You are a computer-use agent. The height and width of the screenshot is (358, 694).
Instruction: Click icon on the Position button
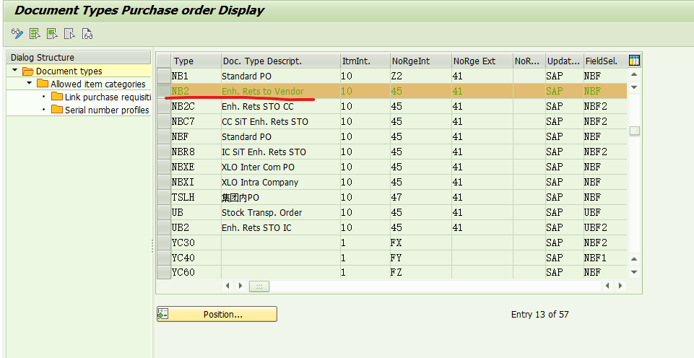pyautogui.click(x=163, y=314)
